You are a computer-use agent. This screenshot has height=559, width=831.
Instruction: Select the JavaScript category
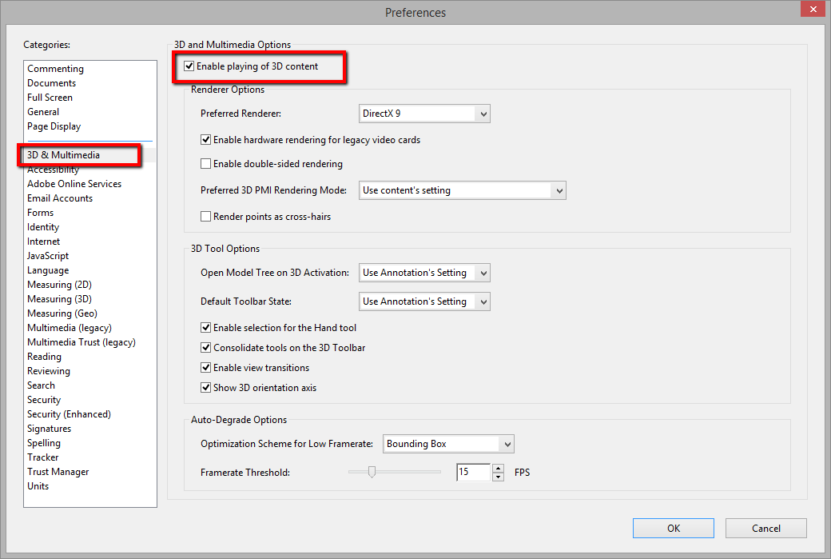[x=47, y=255]
